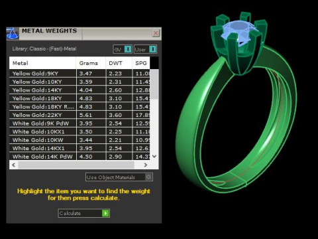Click the horizontal scroll left arrow

click(x=14, y=165)
